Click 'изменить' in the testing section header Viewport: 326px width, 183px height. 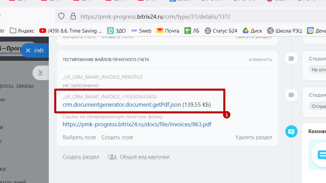click(260, 59)
